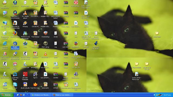Click the taskbar clock showing 01:47 a.m.
Image resolution: width=173 pixels, height=97 pixels.
(168, 95)
